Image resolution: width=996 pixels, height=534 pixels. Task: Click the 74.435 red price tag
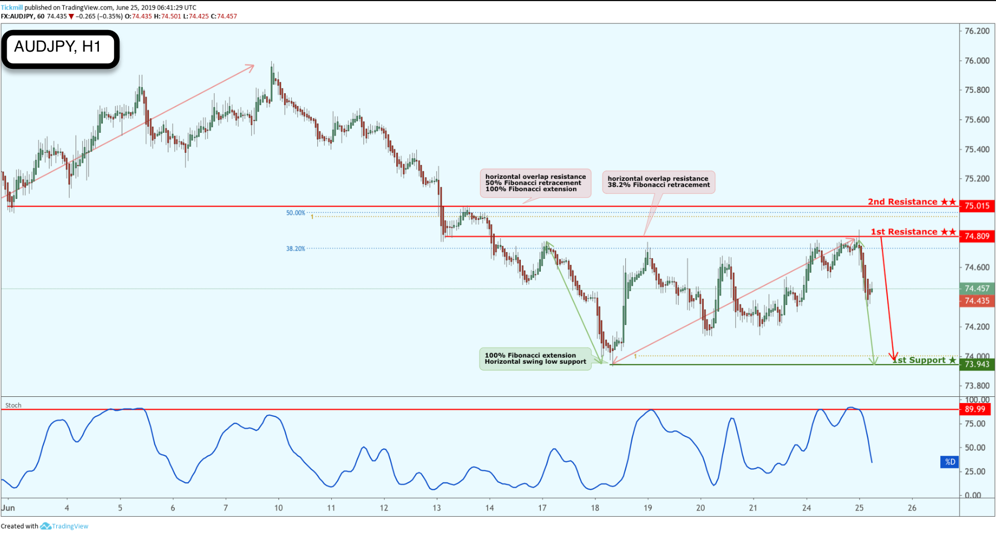[x=977, y=301]
